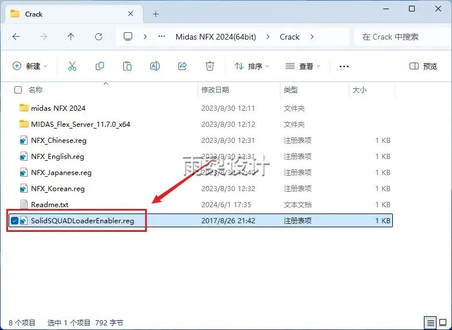Switch to large icons view in status bar
The image size is (452, 330).
[x=443, y=323]
